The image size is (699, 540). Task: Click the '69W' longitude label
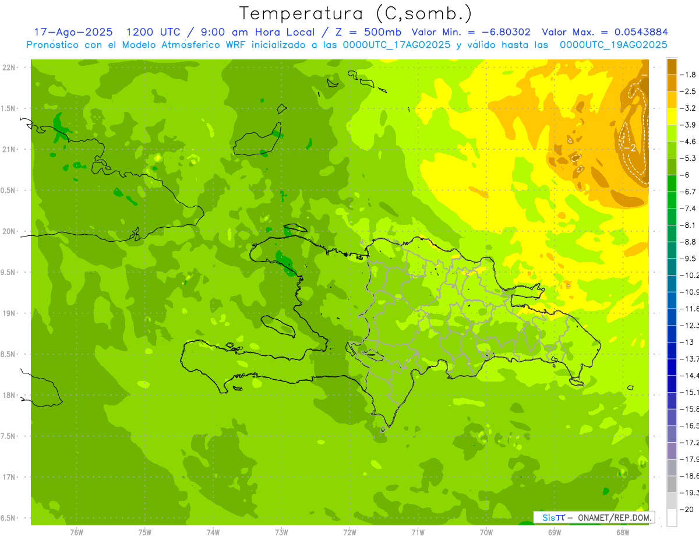555,532
